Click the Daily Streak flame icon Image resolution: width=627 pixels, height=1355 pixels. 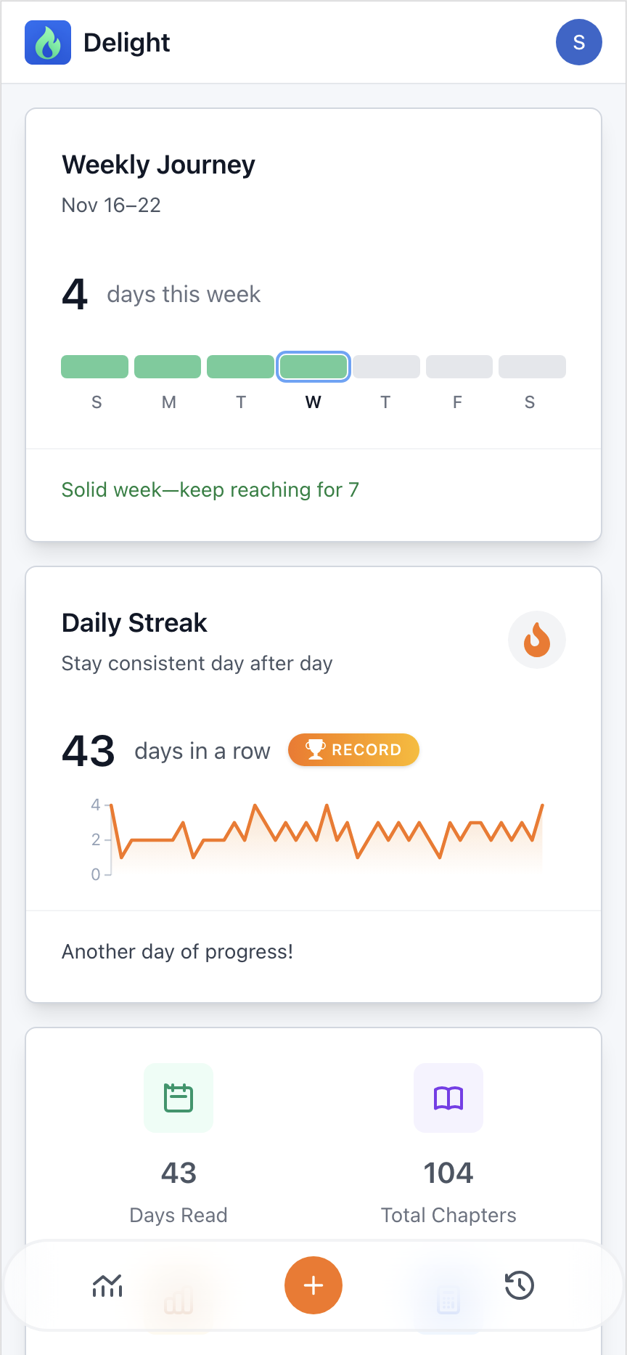(x=536, y=640)
